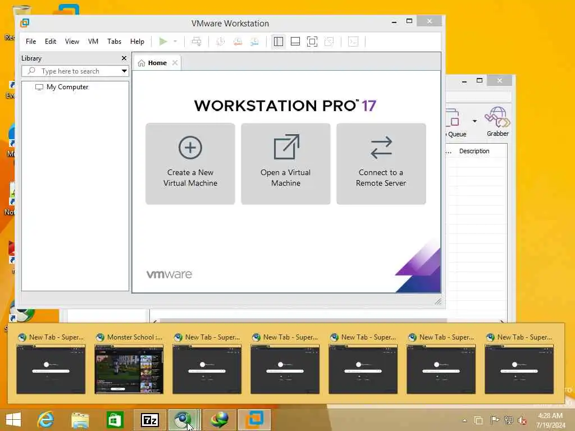The height and width of the screenshot is (431, 575).
Task: Click the full screen mode icon
Action: 312,42
